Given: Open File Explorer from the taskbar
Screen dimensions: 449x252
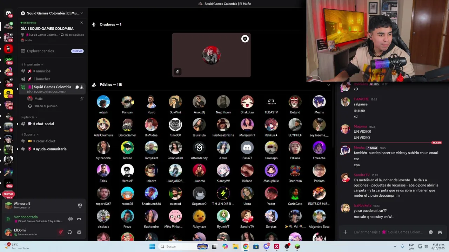Looking at the screenshot, I should point(235,246).
